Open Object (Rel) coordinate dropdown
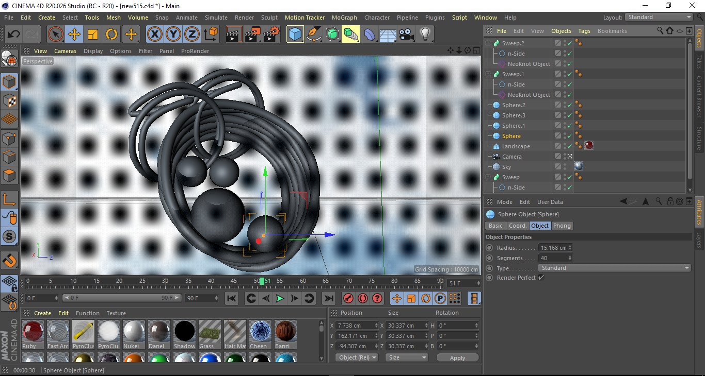 click(357, 357)
